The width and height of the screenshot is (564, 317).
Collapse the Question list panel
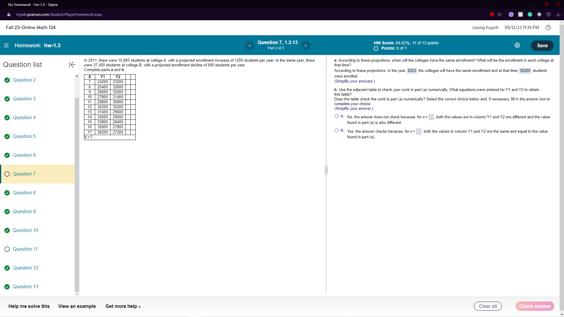click(72, 65)
